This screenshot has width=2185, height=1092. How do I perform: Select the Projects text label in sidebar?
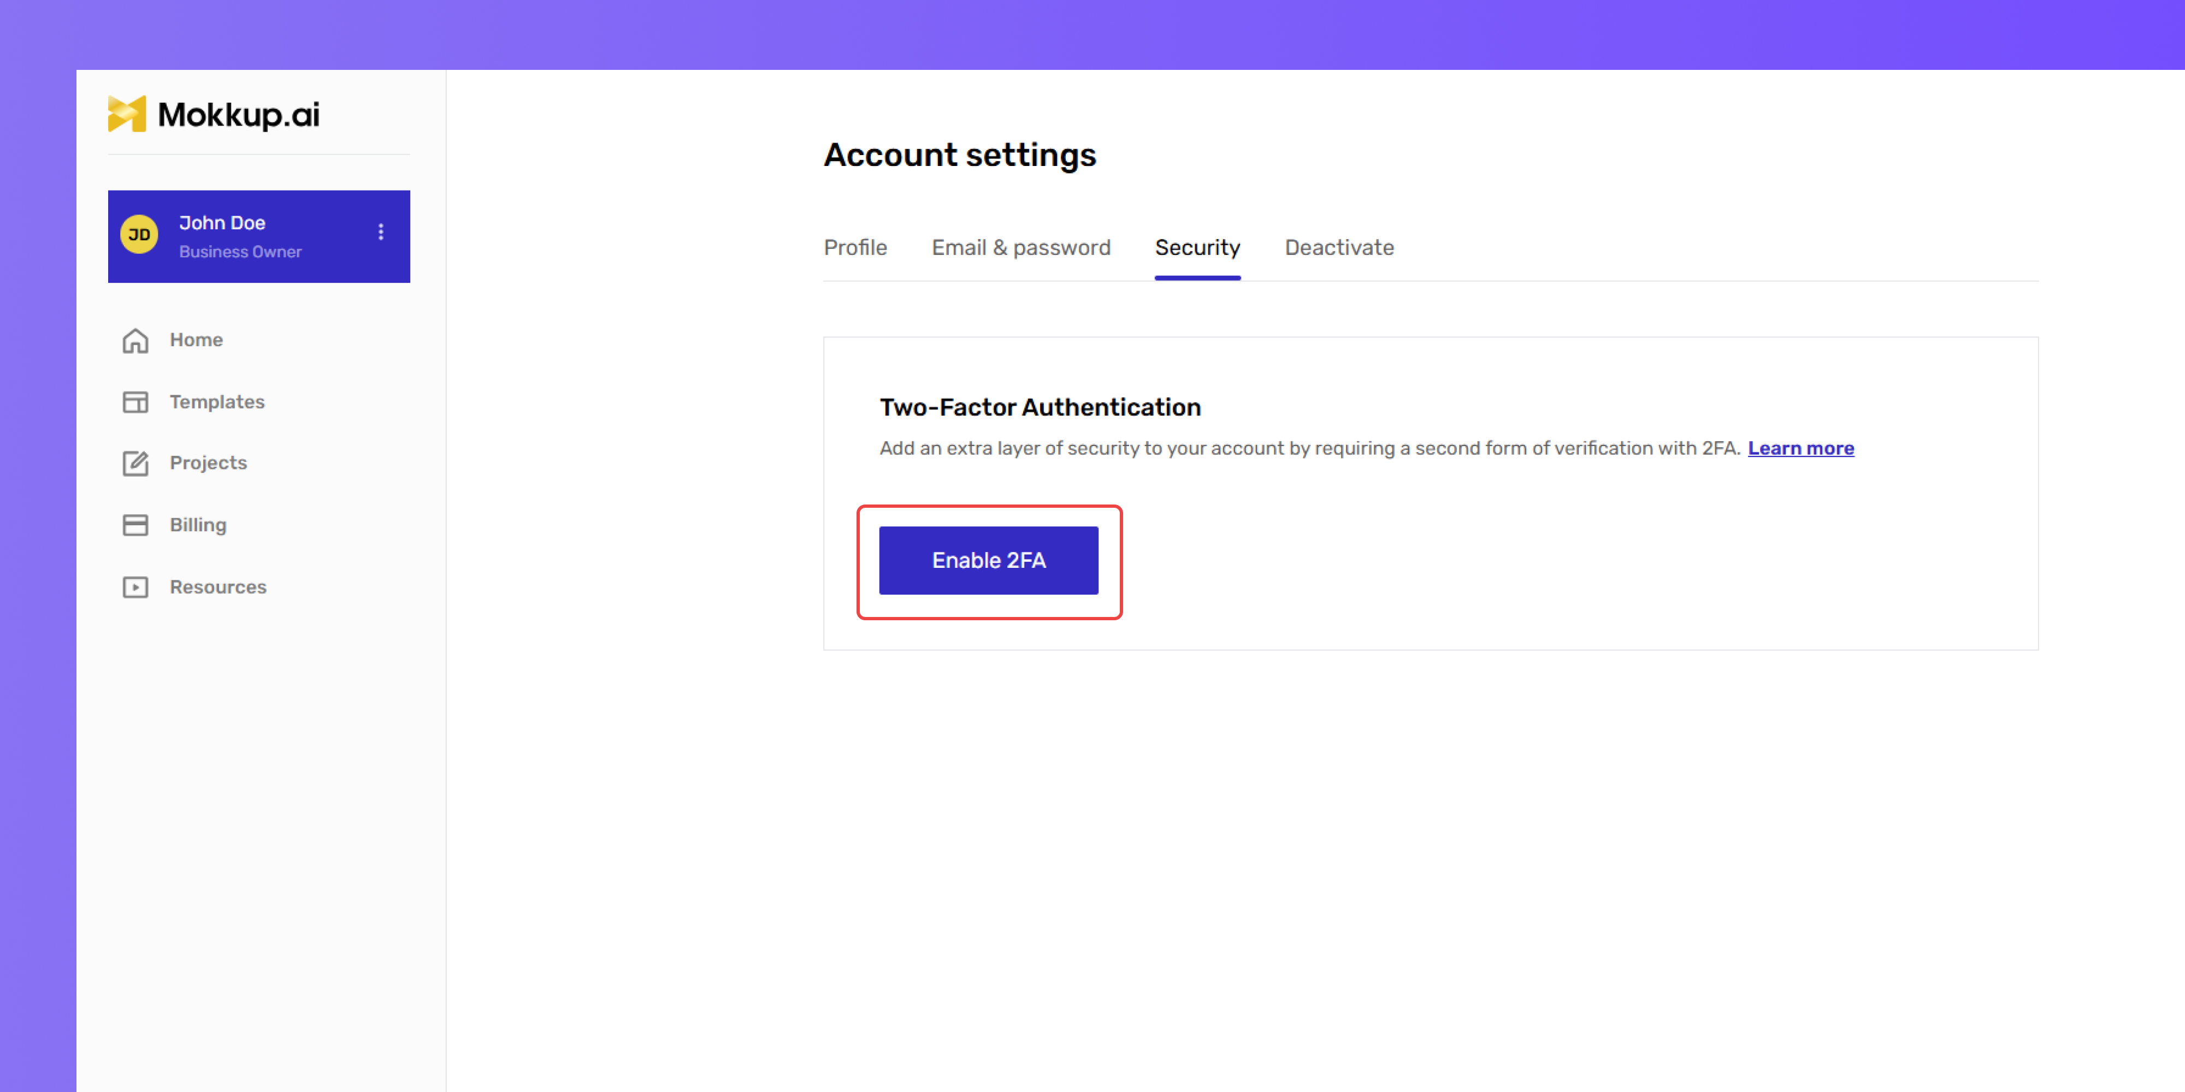tap(208, 463)
